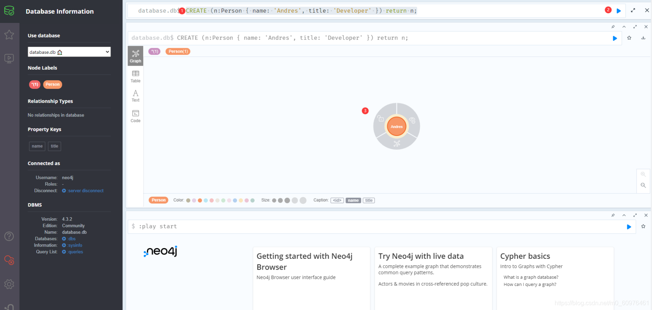Open the cloud sync icon in sidebar
The image size is (652, 310).
(x=9, y=260)
